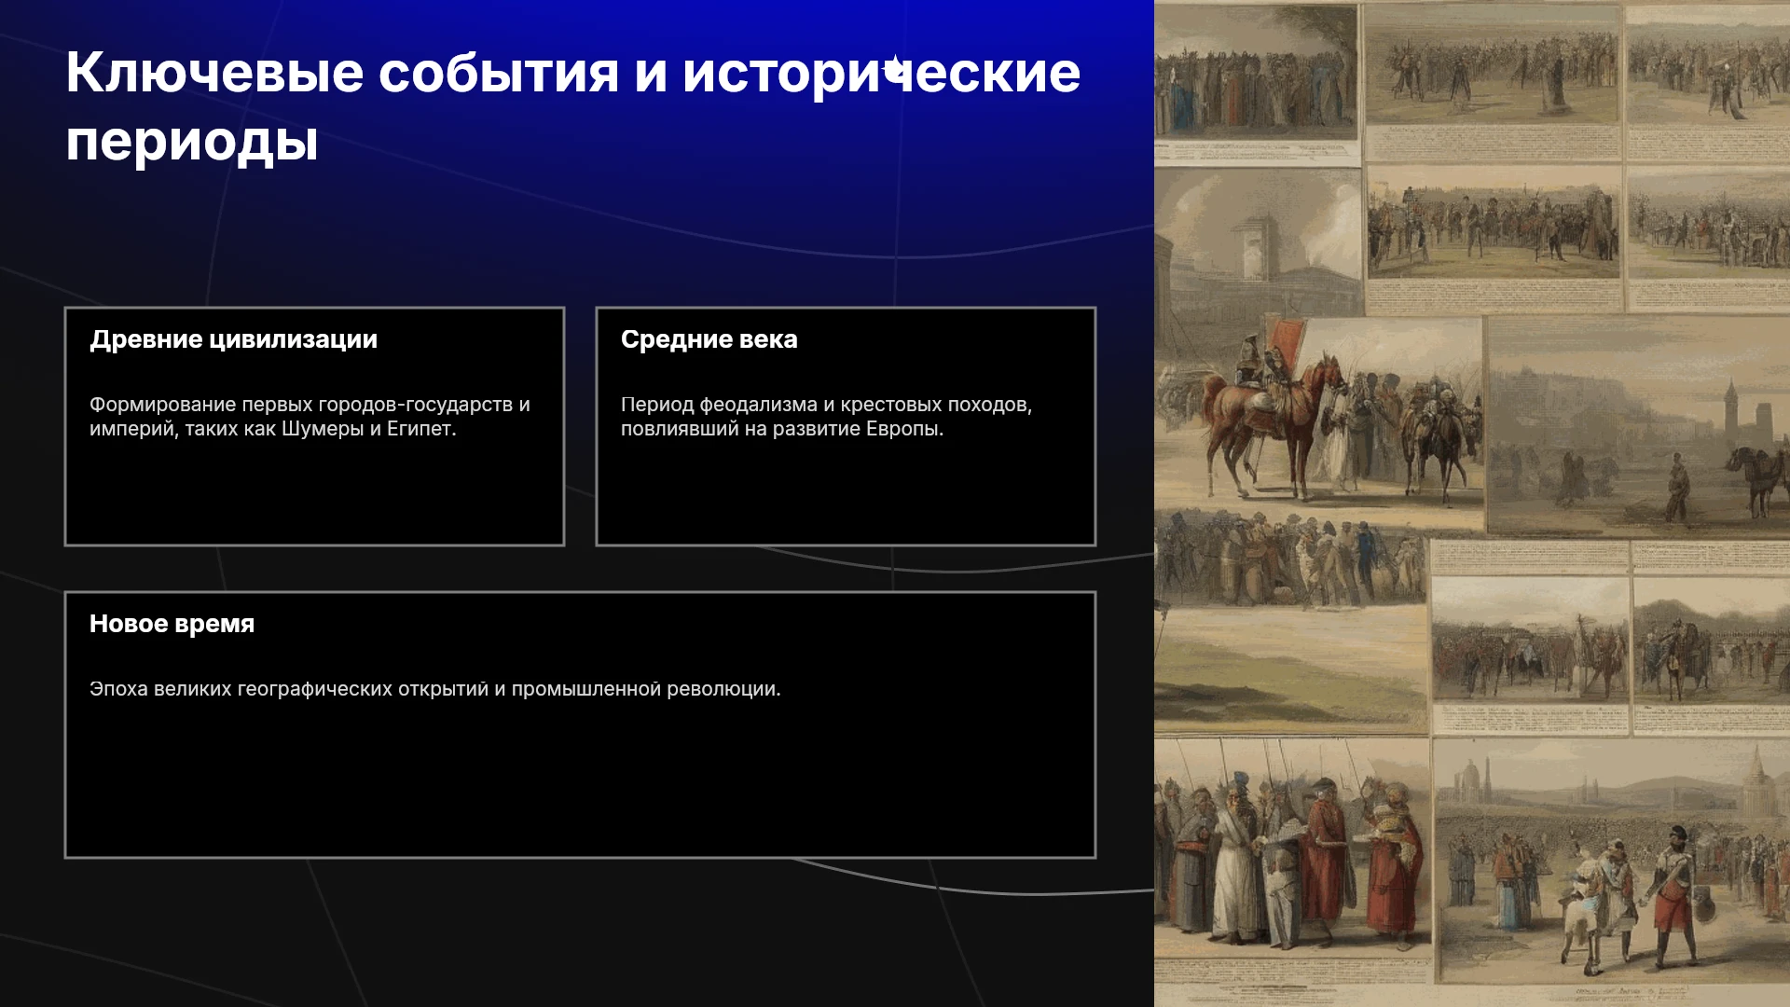Click the smoking building painting panel
This screenshot has width=1790, height=1007.
click(1259, 244)
